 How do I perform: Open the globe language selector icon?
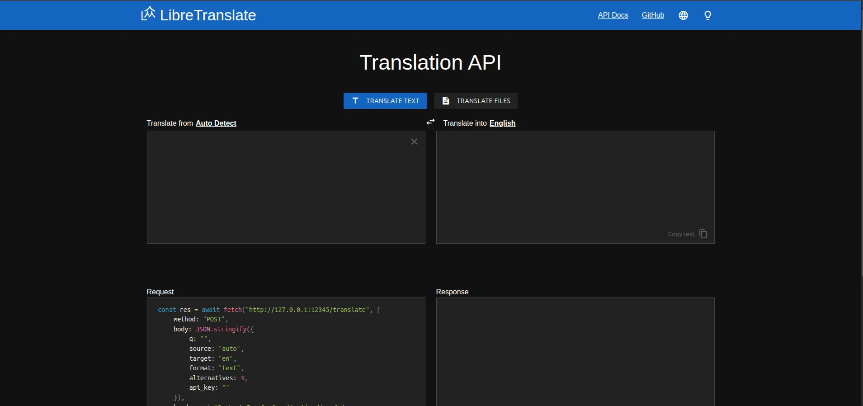[683, 15]
